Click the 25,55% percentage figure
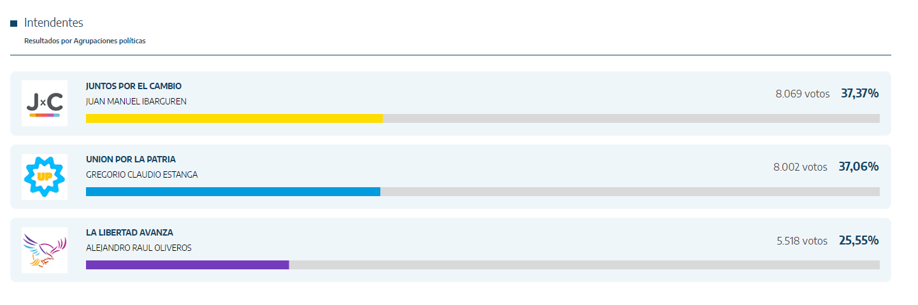The width and height of the screenshot is (918, 305). [x=859, y=241]
